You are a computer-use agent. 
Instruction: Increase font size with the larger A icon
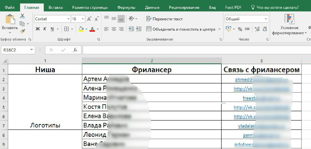click(x=89, y=19)
